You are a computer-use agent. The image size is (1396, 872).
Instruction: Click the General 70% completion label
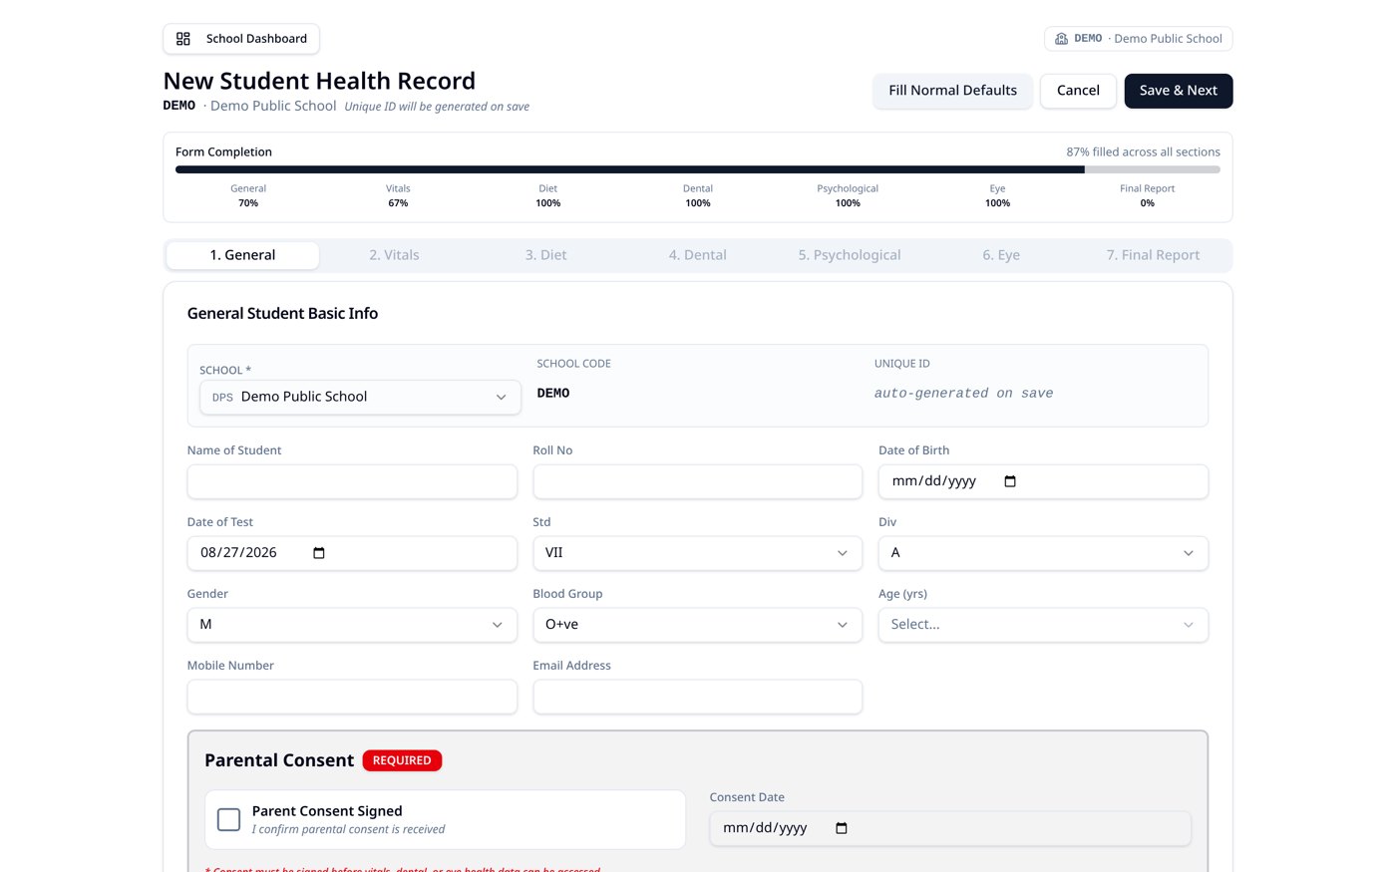coord(248,195)
